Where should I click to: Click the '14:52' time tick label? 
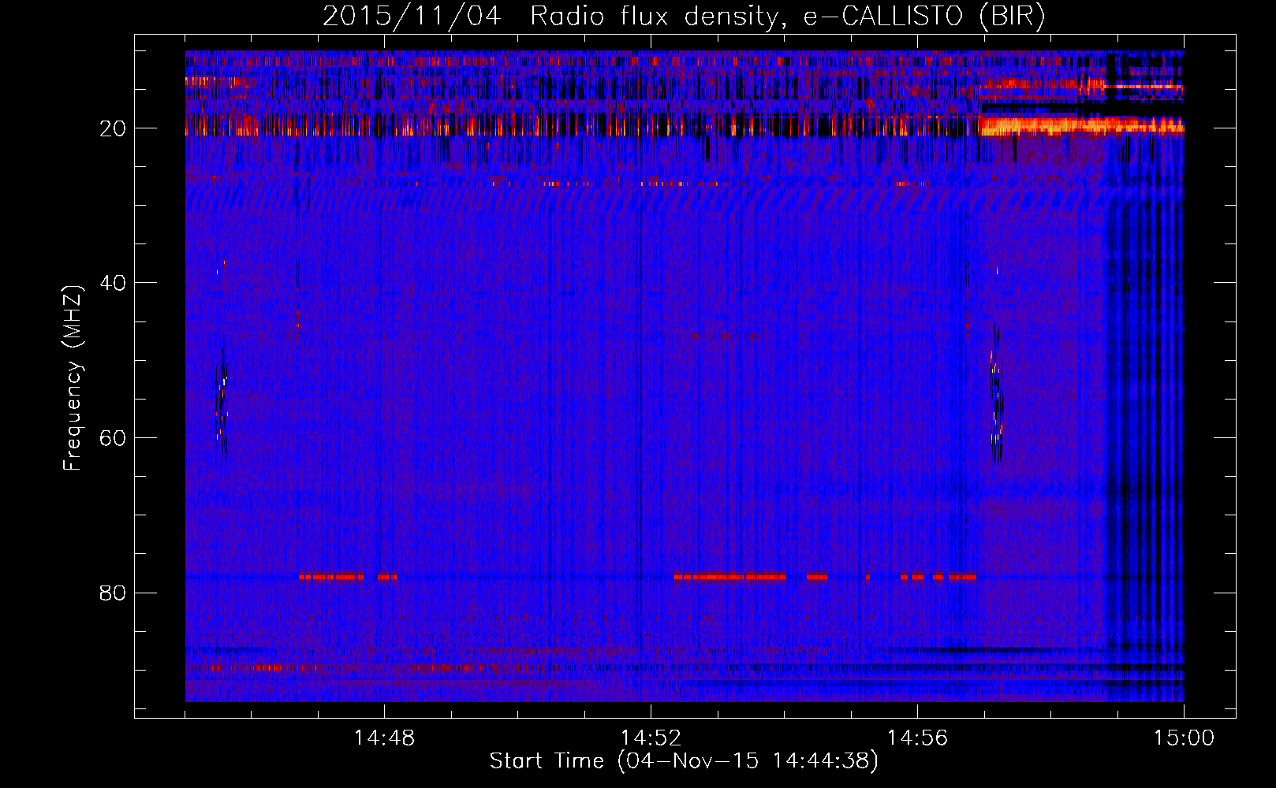coord(651,738)
